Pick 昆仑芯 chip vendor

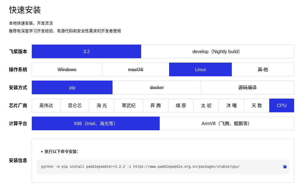click(x=75, y=105)
